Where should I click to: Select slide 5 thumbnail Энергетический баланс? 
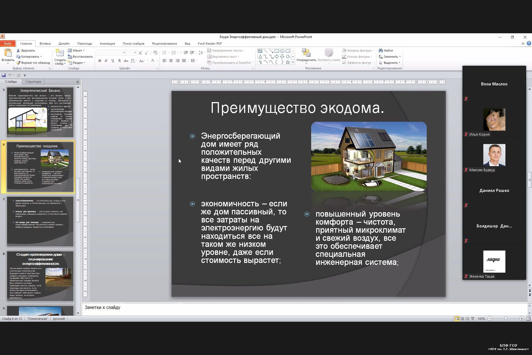(40, 112)
